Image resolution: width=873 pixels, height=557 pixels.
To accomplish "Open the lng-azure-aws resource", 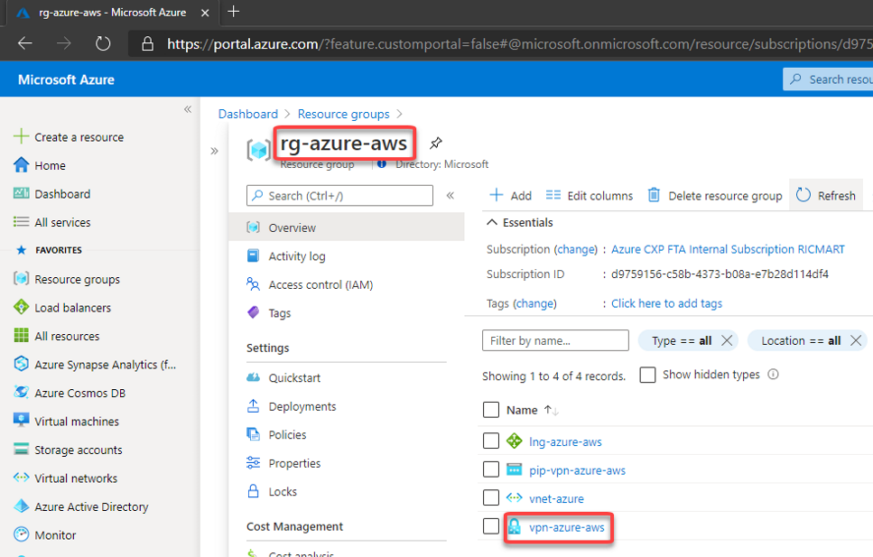I will pyautogui.click(x=565, y=441).
